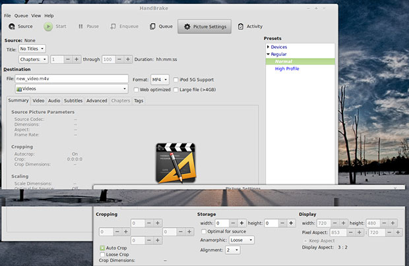Screen dimensions: 409x266
Task: Increase Display width 720 with plus
Action: (x=343, y=223)
